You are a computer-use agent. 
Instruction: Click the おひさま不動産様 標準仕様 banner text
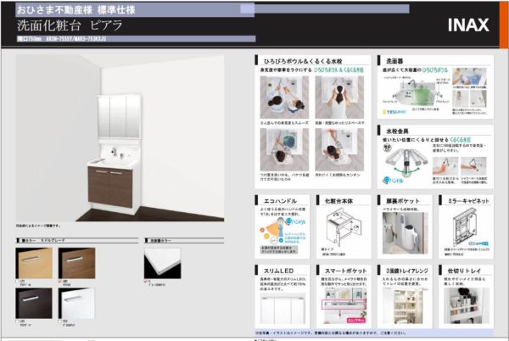pos(76,9)
